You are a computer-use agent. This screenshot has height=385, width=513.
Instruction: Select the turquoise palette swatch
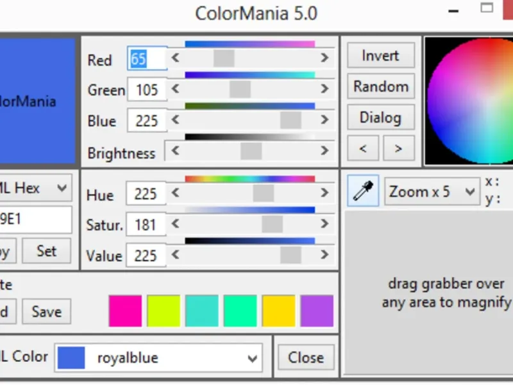[x=202, y=311]
